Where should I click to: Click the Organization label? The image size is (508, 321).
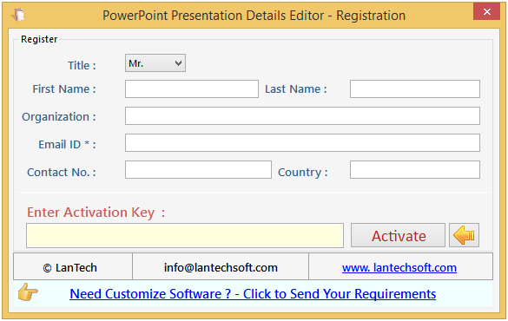click(x=59, y=117)
